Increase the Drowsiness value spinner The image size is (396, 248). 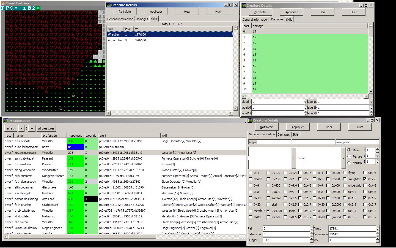(378, 233)
